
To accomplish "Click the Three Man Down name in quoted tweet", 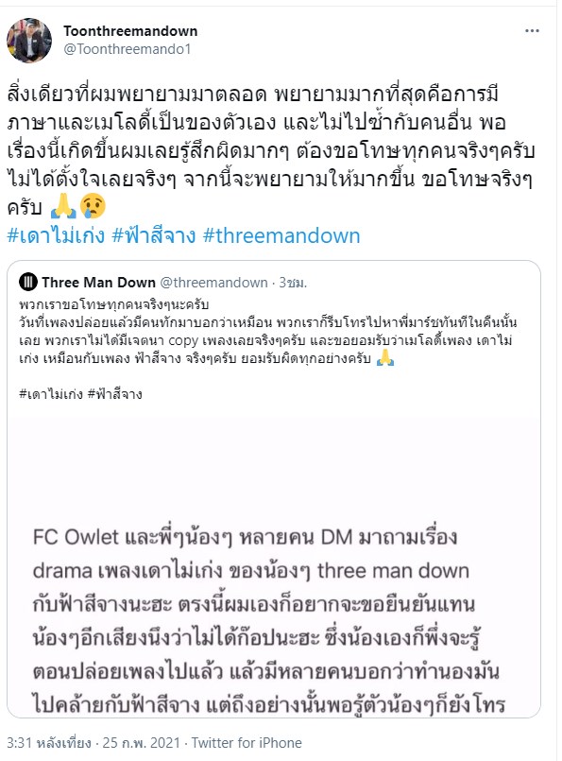I will point(98,283).
